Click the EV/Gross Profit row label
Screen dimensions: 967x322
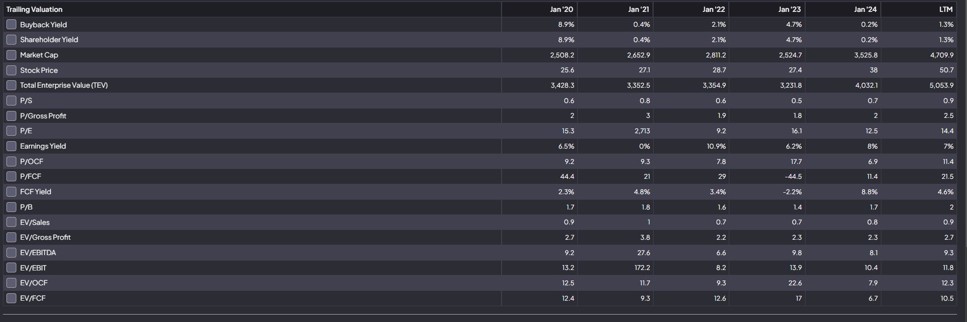click(46, 237)
